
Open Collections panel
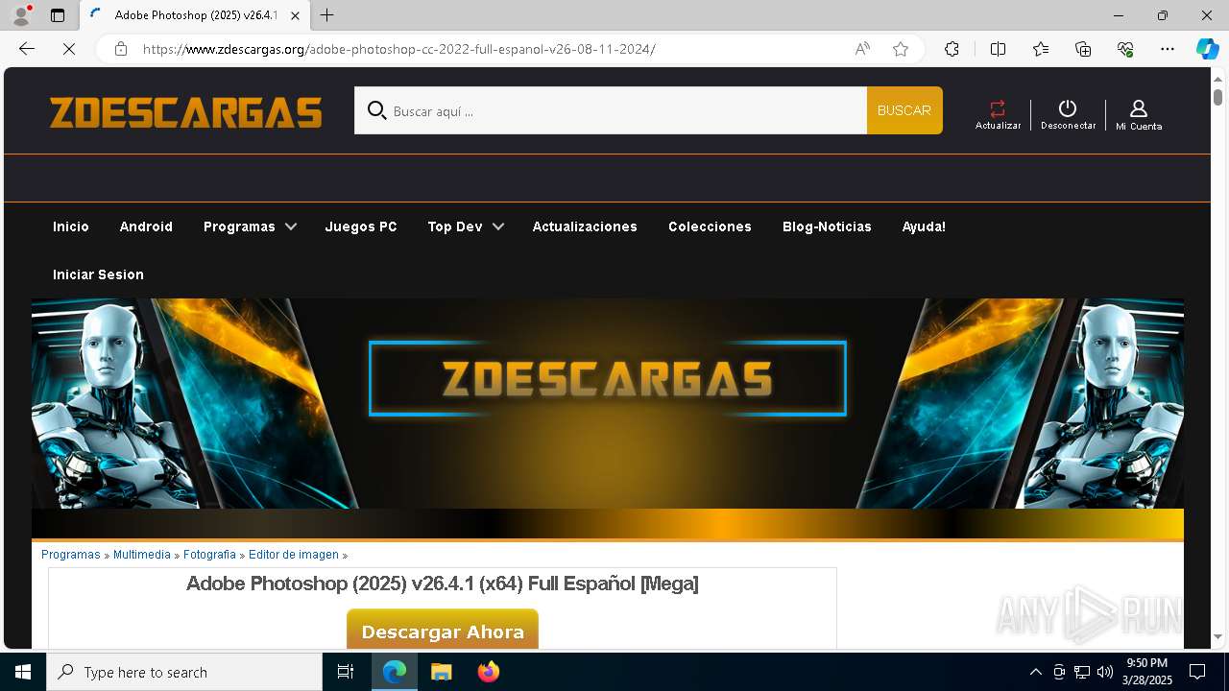pyautogui.click(x=1083, y=49)
